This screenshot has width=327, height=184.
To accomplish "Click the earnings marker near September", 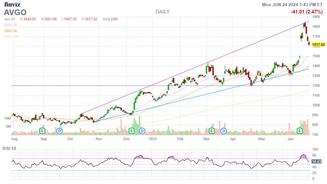I will point(42,131).
